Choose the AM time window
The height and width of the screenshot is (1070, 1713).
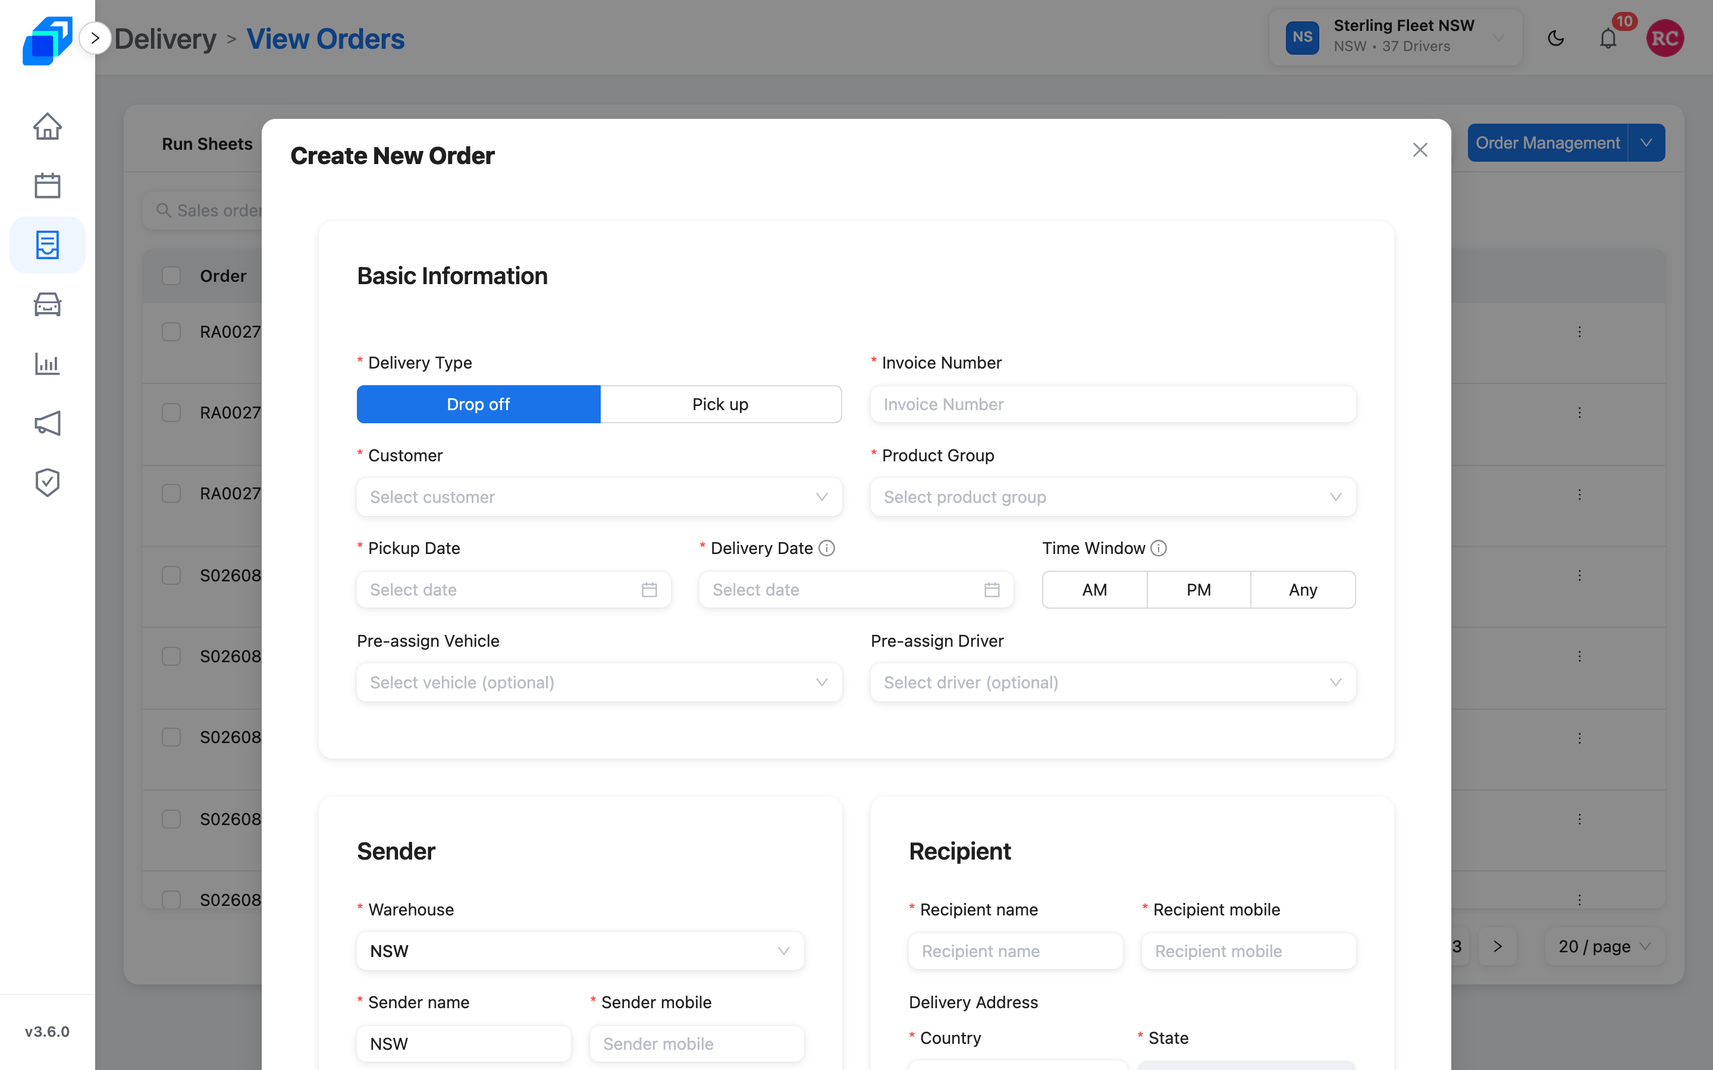tap(1094, 590)
